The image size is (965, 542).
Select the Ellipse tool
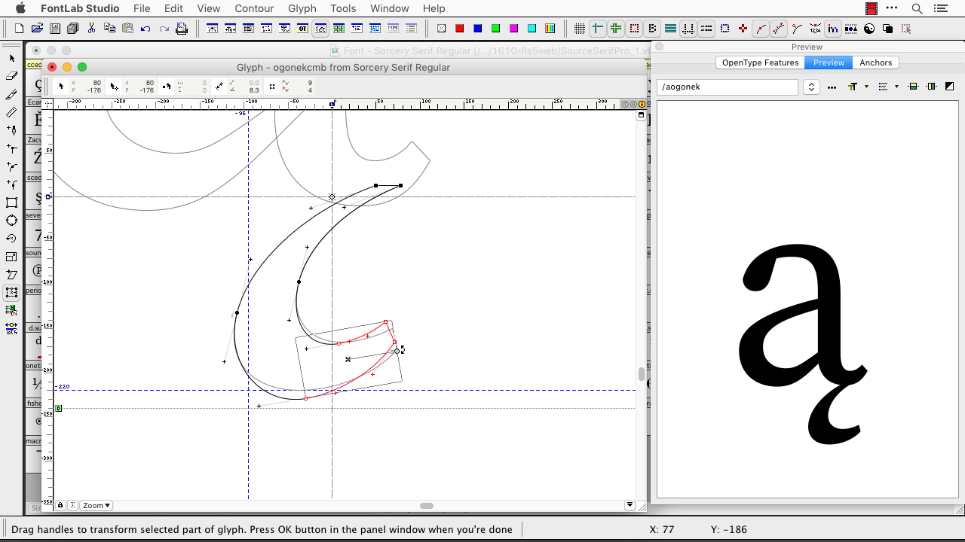11,221
